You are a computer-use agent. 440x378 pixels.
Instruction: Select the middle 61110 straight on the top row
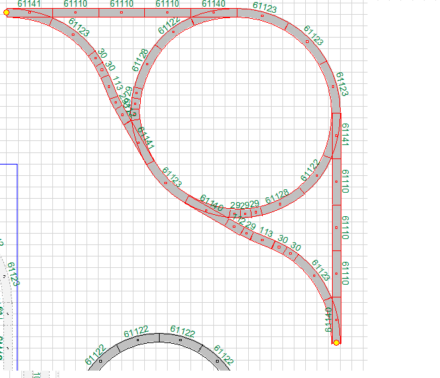pyautogui.click(x=121, y=12)
